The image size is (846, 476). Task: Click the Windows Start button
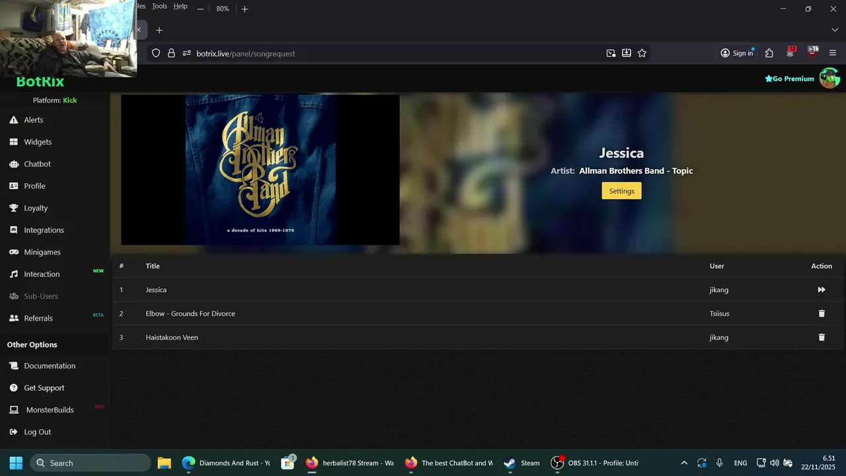16,463
